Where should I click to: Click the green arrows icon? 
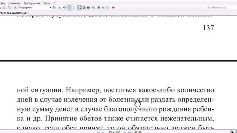click(x=103, y=8)
